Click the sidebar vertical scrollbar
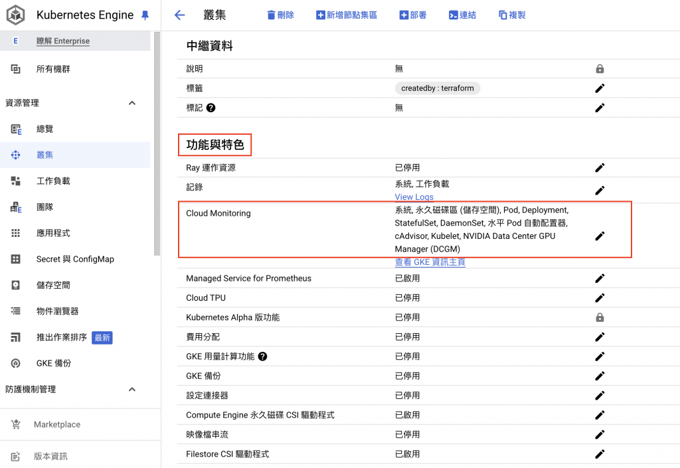Image resolution: width=680 pixels, height=468 pixels. [x=157, y=143]
